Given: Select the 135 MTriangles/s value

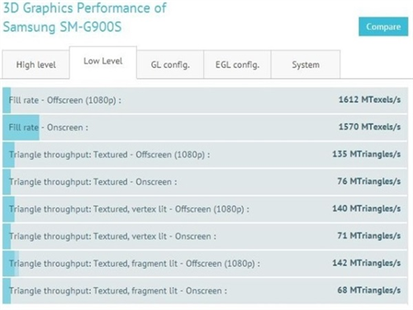Looking at the screenshot, I should [x=367, y=154].
